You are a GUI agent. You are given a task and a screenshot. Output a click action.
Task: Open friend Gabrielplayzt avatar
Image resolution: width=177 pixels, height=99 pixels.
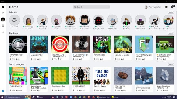point(42,20)
